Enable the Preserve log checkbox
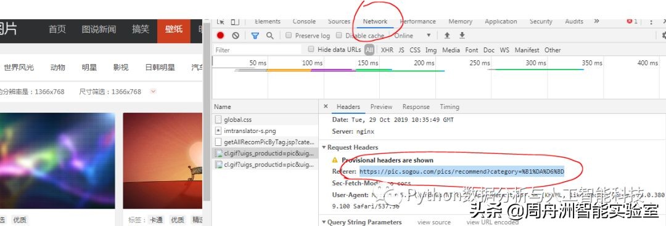Image resolution: width=666 pixels, height=226 pixels. [x=289, y=36]
